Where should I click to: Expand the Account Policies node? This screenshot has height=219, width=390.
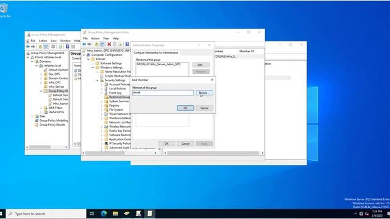point(102,85)
